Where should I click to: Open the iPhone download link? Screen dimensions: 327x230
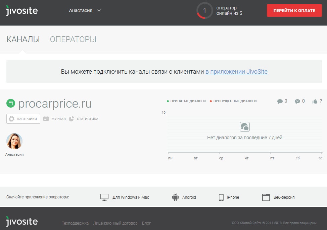pyautogui.click(x=233, y=197)
